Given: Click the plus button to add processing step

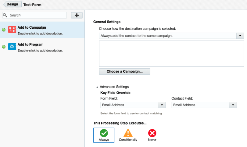Looking at the screenshot, I should [77, 15].
